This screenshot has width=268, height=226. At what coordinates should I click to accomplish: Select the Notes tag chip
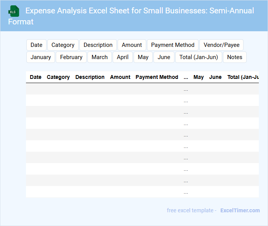234,57
